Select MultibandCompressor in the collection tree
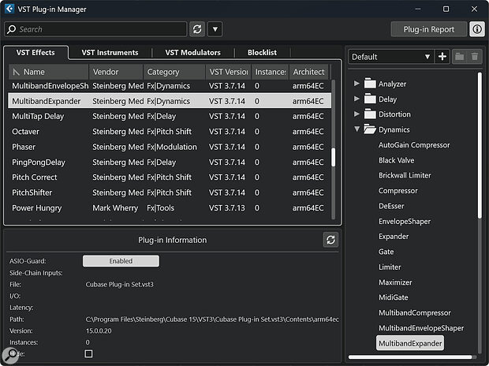This screenshot has width=489, height=366. point(414,312)
